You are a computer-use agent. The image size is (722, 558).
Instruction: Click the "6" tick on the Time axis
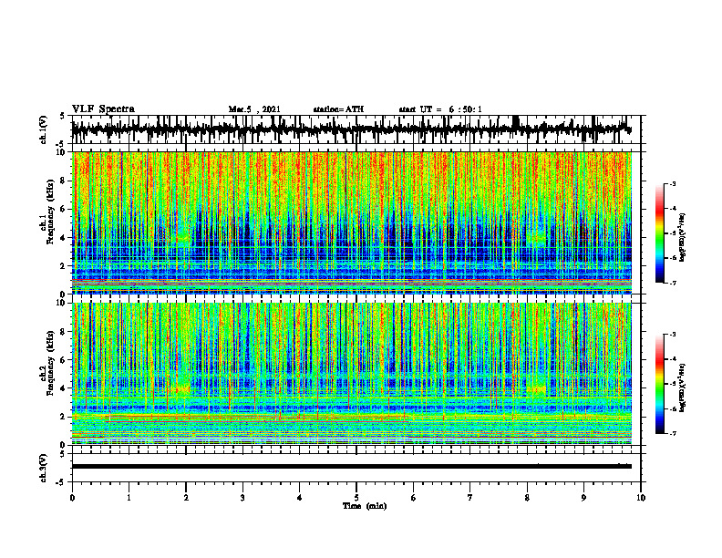(414, 498)
